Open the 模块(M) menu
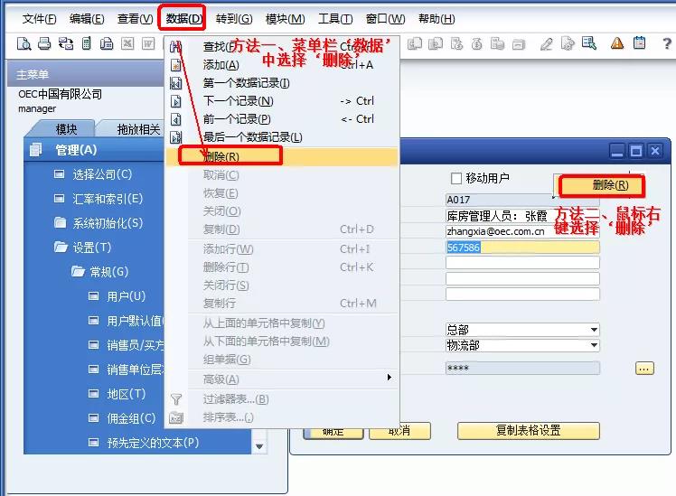This screenshot has height=496, width=676. [285, 19]
